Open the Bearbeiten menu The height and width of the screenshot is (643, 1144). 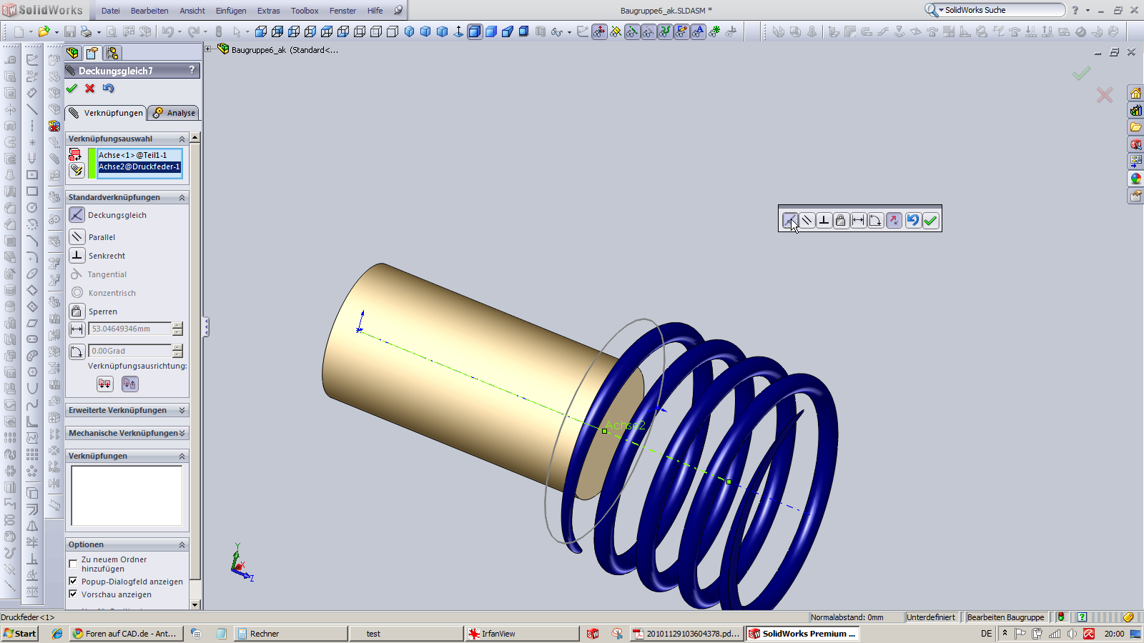tap(149, 11)
